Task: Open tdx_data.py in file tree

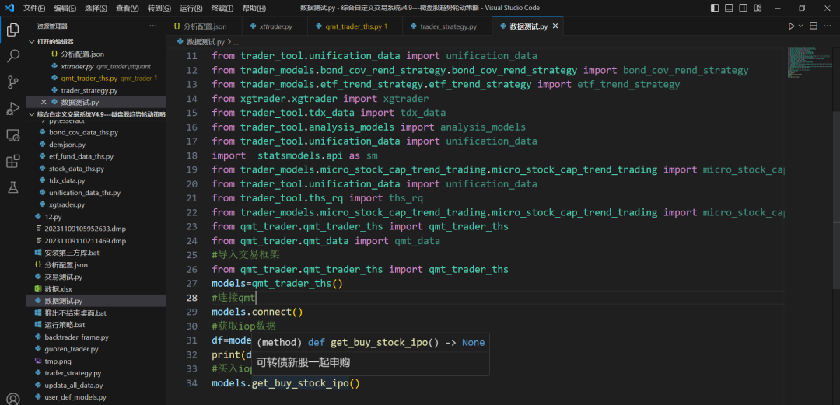Action: click(x=96, y=180)
